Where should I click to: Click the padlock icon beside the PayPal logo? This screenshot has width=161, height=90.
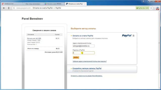pos(134,35)
